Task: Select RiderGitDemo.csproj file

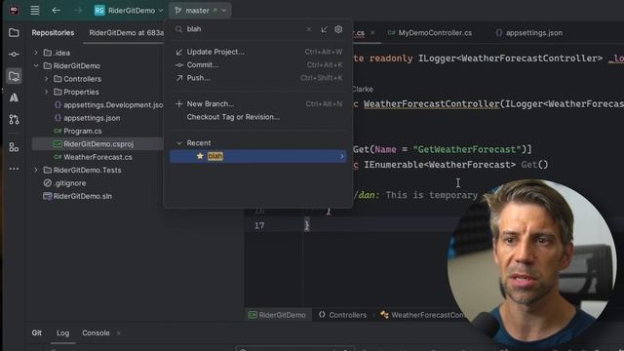Action: pos(94,144)
